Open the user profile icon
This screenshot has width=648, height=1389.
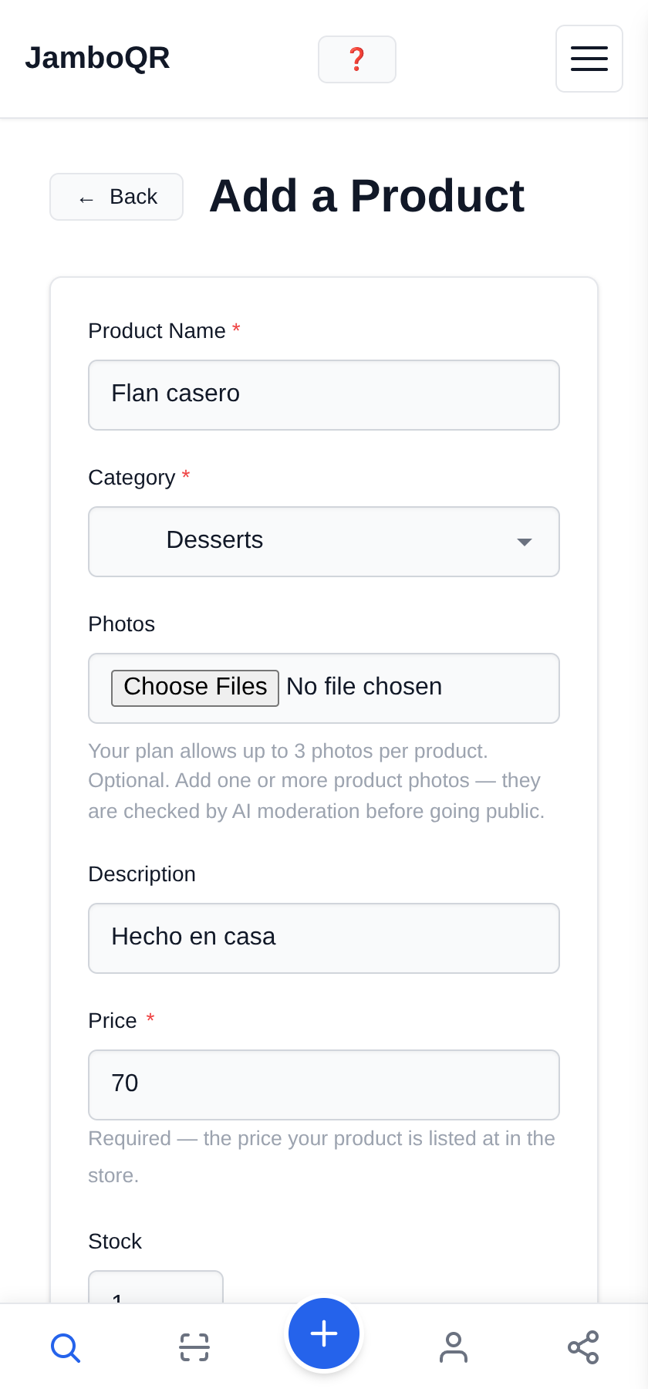[x=454, y=1347]
